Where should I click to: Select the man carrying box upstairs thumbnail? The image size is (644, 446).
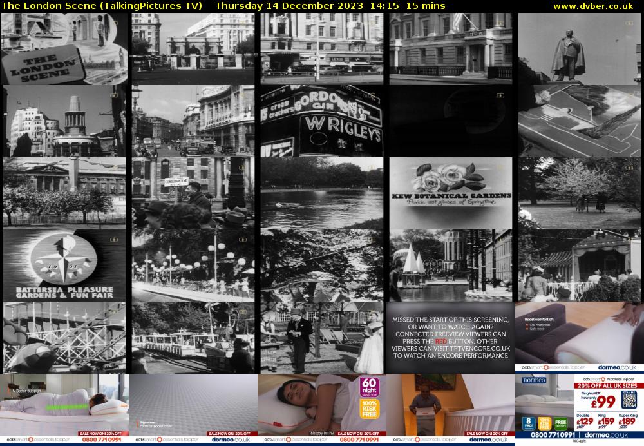(451, 409)
